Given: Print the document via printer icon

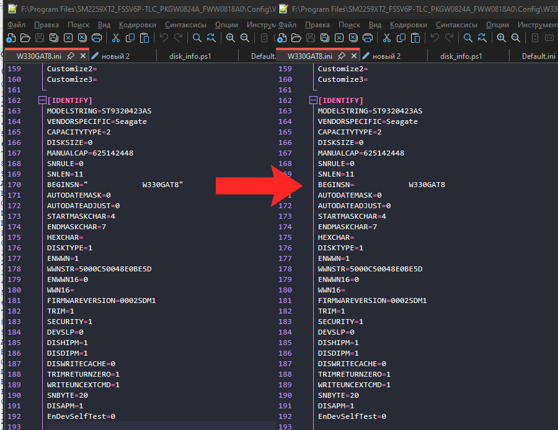Looking at the screenshot, I should 96,38.
